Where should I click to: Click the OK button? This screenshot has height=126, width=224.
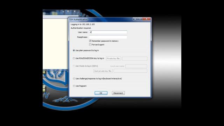click(101, 93)
